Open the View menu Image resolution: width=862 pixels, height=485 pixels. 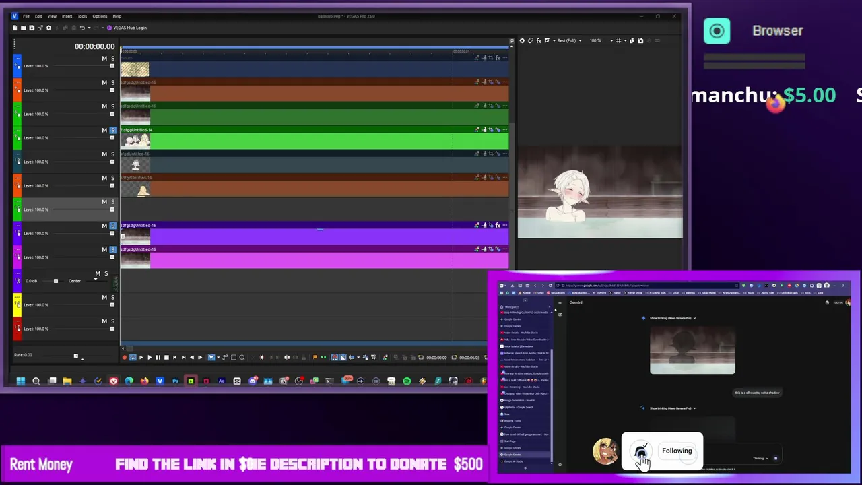click(52, 16)
